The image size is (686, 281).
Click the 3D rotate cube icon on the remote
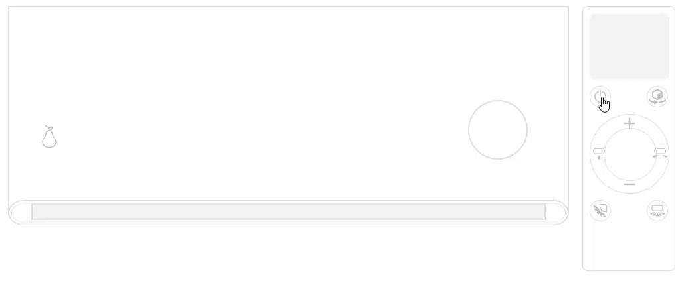(657, 97)
